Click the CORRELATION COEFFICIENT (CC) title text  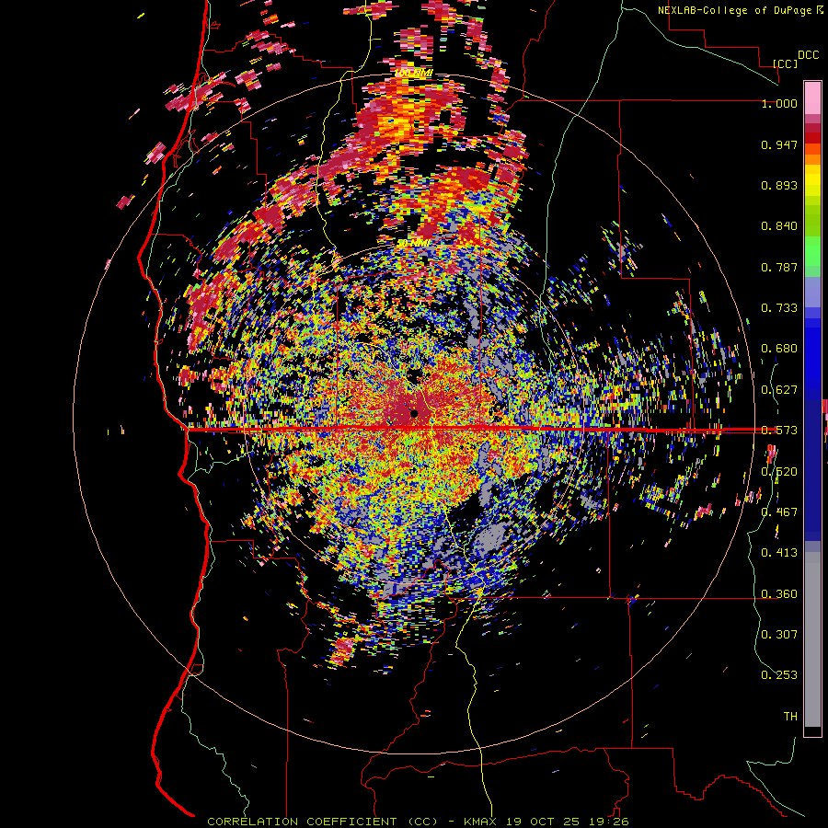click(323, 822)
